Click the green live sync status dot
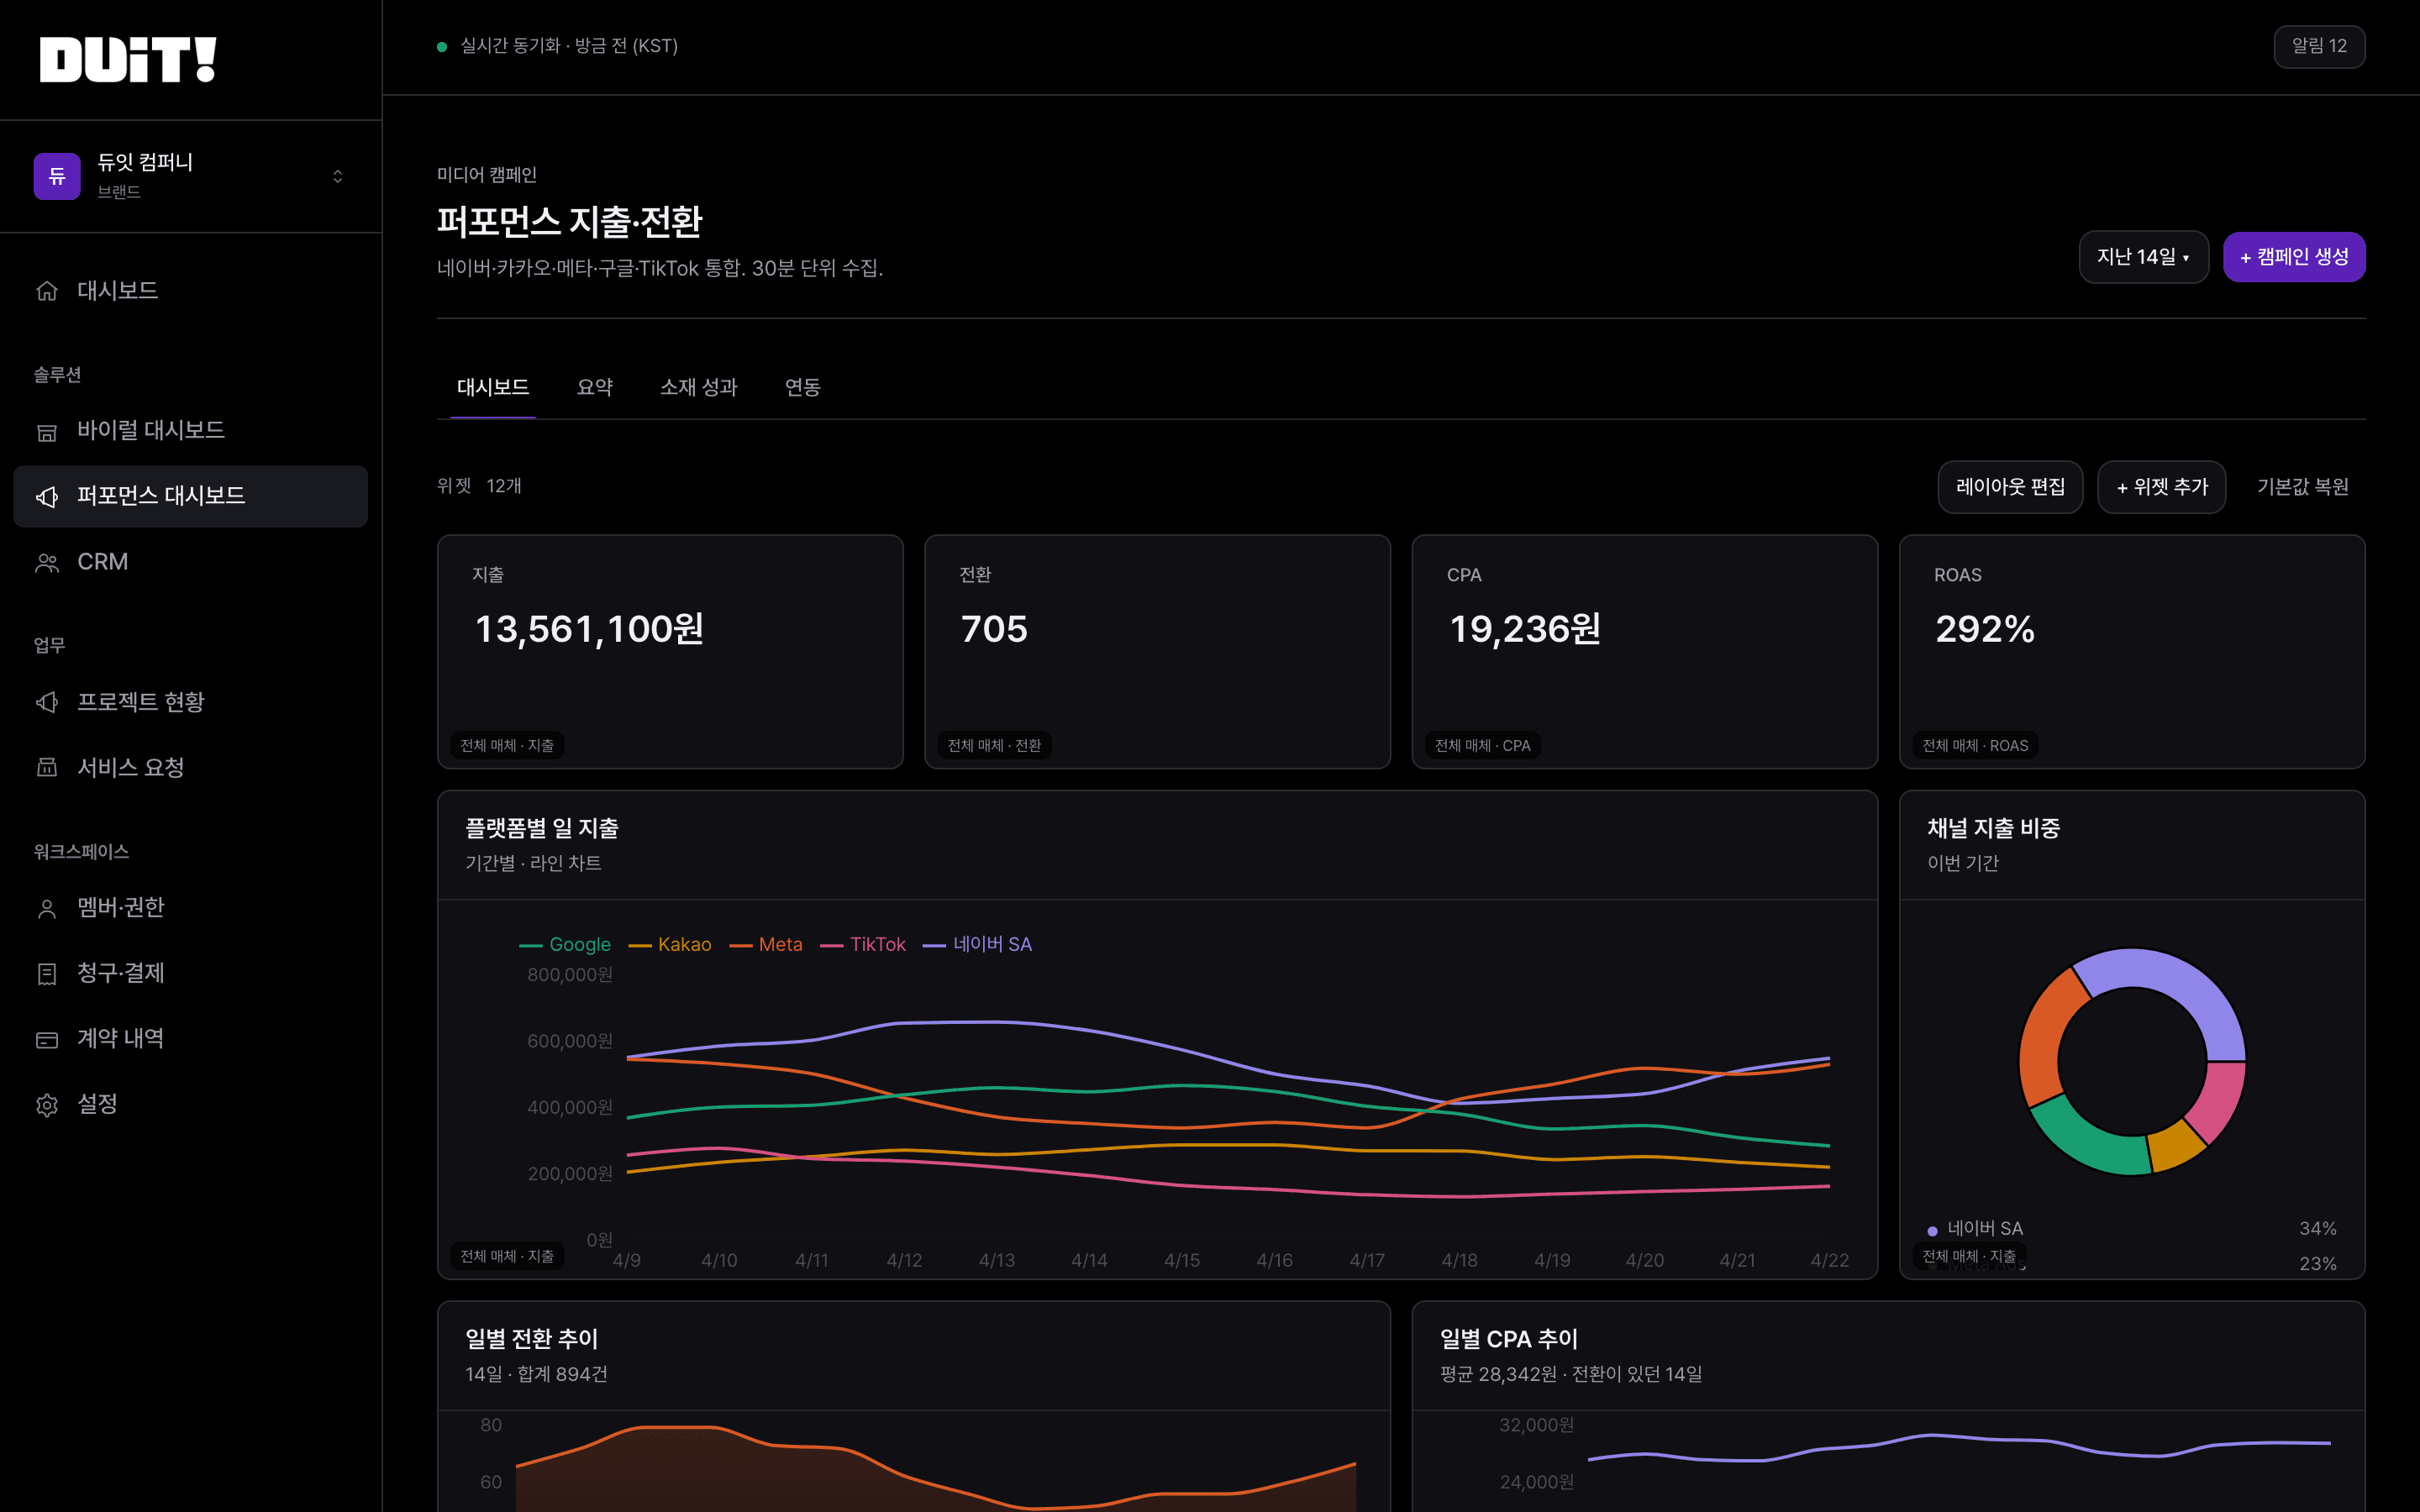The width and height of the screenshot is (2420, 1512). tap(442, 47)
